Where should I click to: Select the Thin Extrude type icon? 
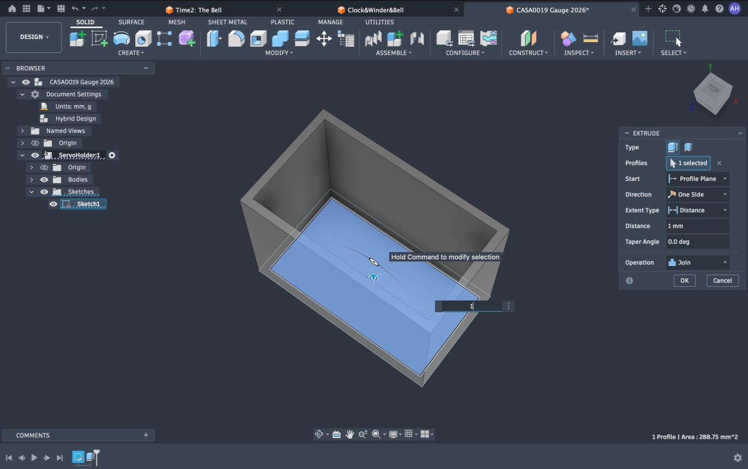click(x=688, y=147)
